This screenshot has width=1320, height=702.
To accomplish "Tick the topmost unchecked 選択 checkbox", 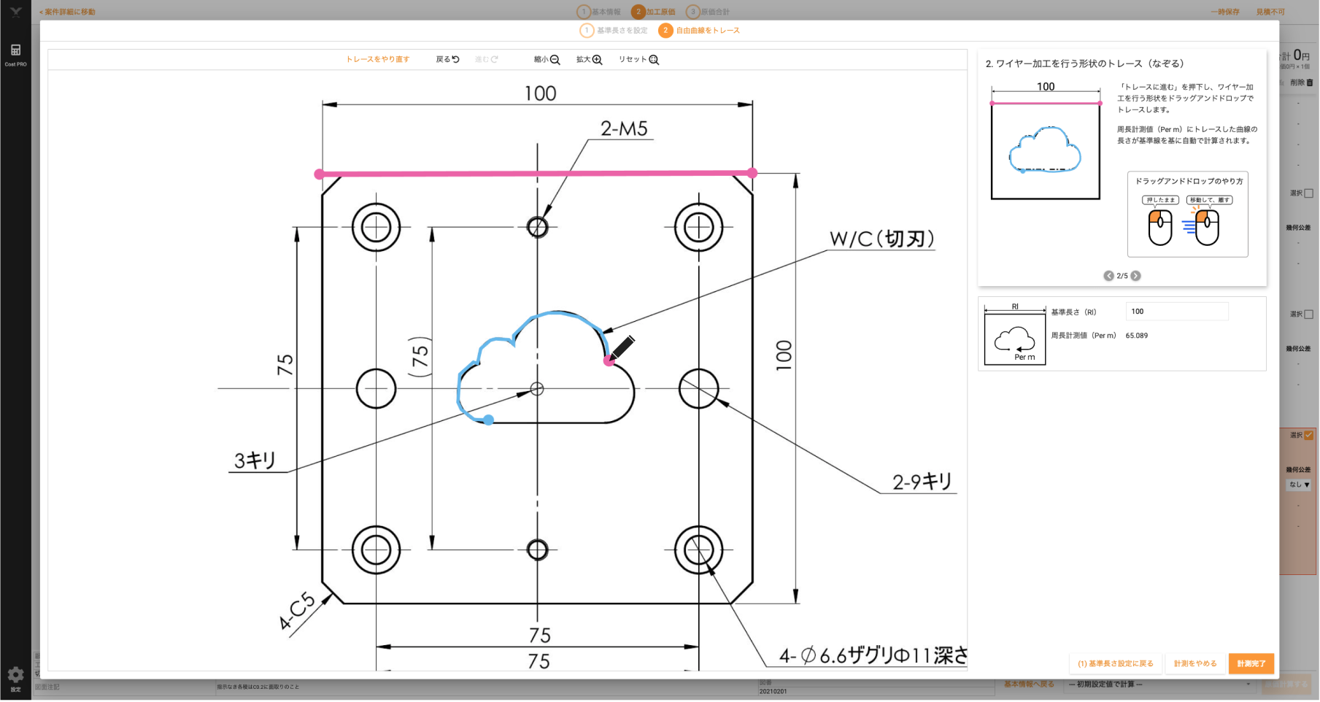I will point(1308,193).
